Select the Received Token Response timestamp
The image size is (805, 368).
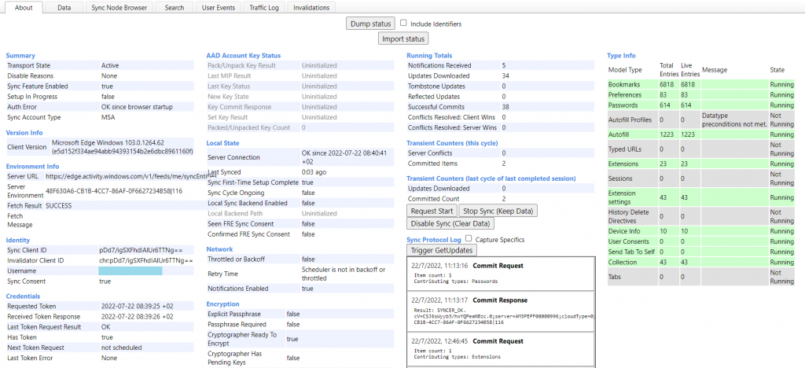tap(137, 317)
